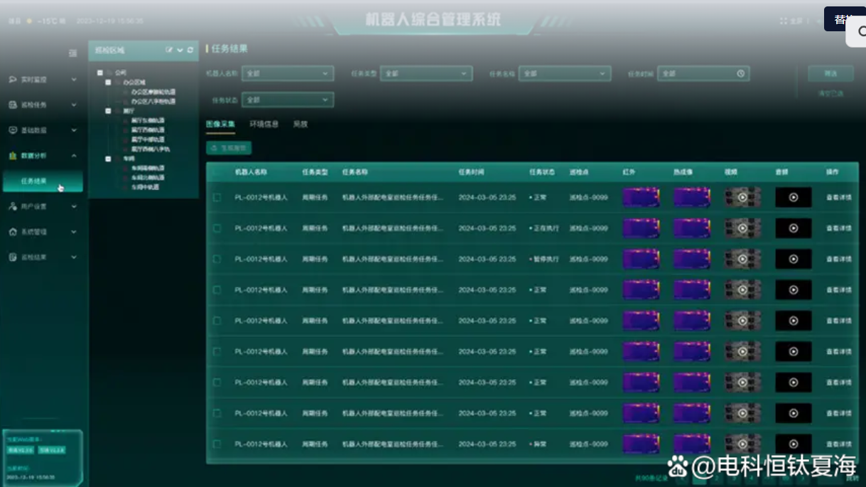Click the 实时监控 sidebar icon
Screen dimensions: 866x487
click(13, 80)
